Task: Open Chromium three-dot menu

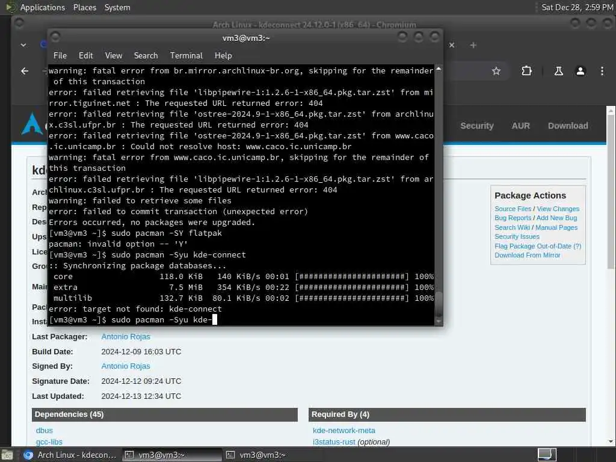Action: tap(602, 71)
